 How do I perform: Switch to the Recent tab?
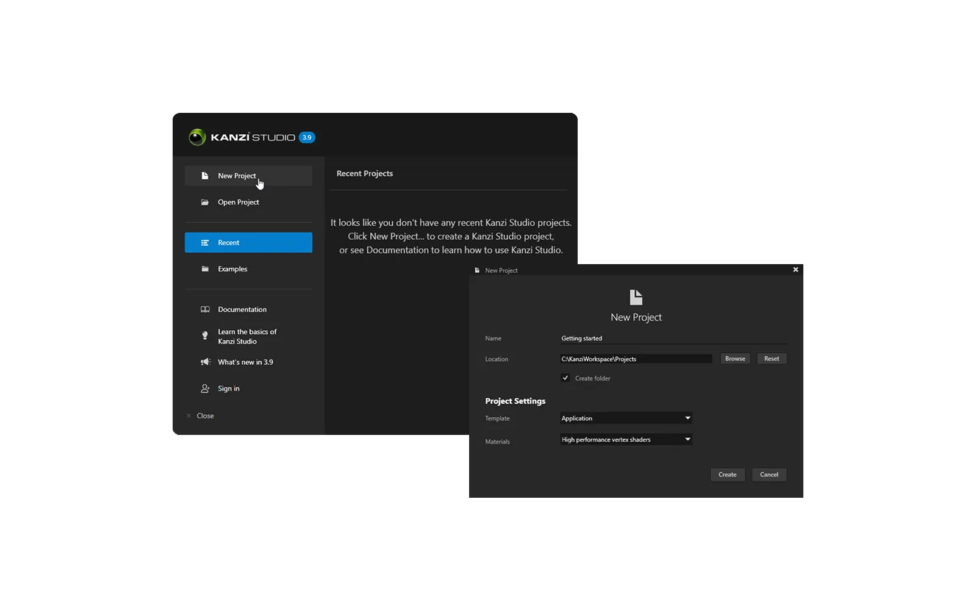pyautogui.click(x=248, y=243)
